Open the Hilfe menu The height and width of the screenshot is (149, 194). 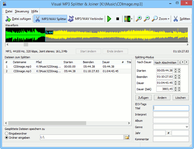pyautogui.click(x=35, y=11)
